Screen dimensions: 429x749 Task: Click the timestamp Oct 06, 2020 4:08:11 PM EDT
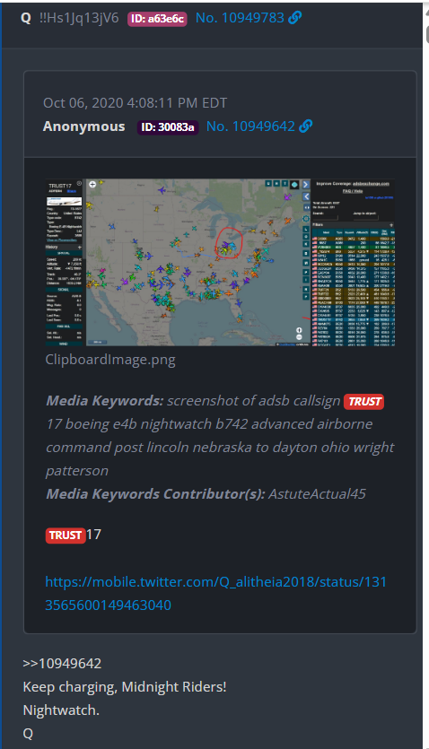[136, 102]
